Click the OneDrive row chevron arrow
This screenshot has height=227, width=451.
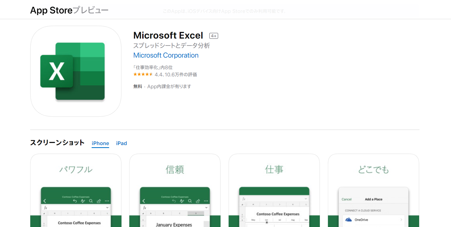pos(401,220)
